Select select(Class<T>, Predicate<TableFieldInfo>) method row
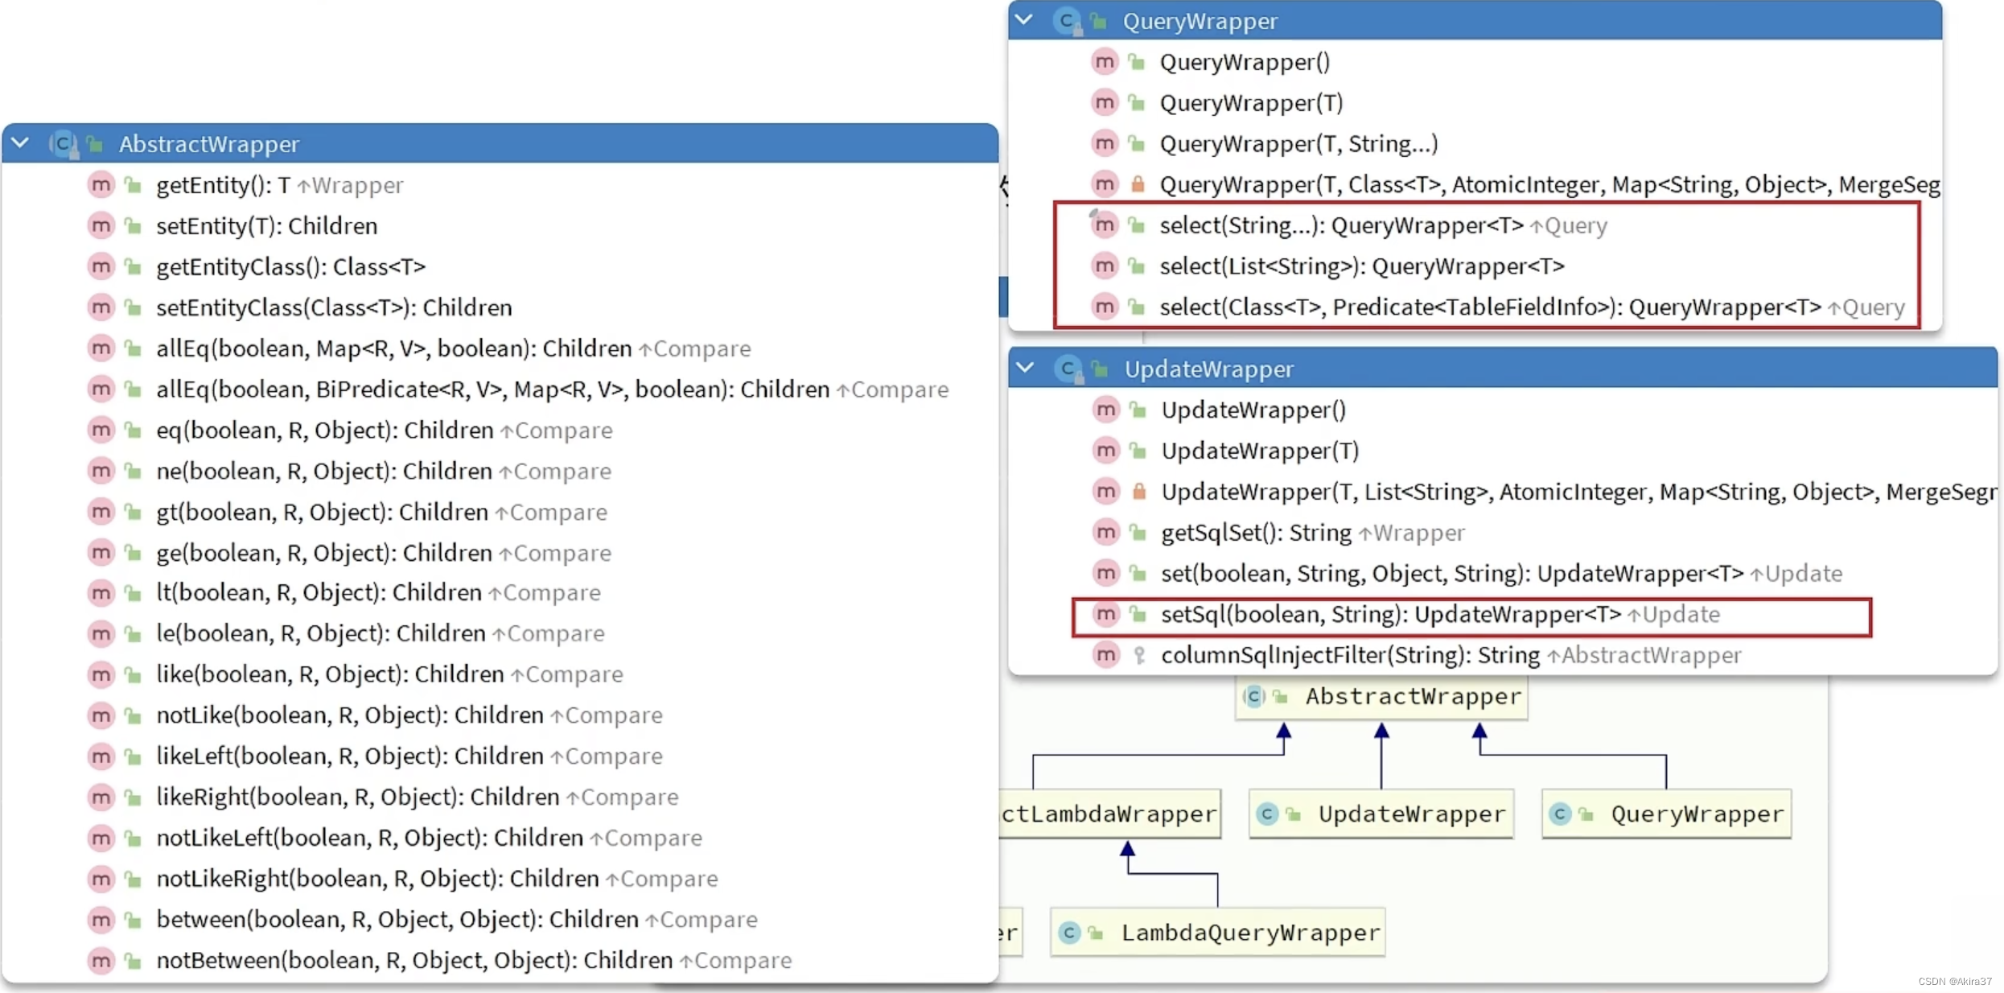This screenshot has width=2004, height=993. (x=1475, y=307)
